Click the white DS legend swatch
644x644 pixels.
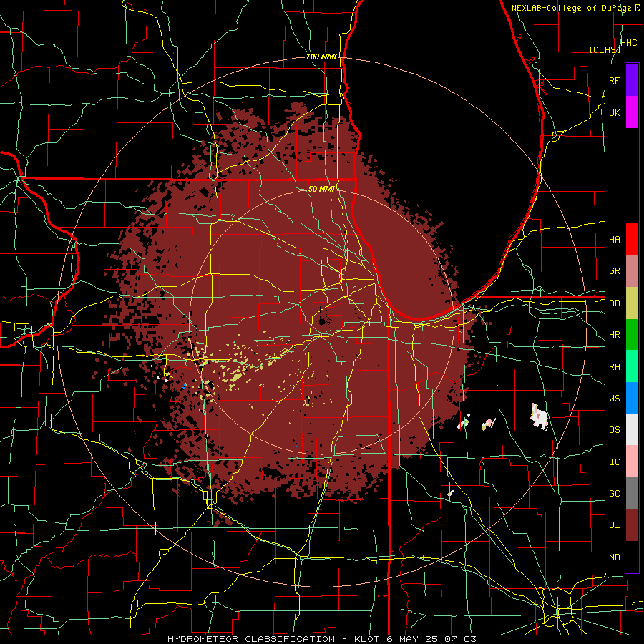point(632,429)
